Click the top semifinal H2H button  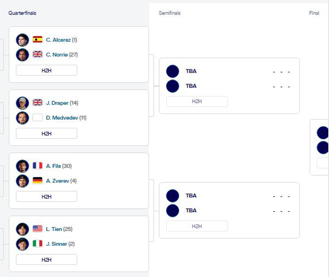pos(197,101)
